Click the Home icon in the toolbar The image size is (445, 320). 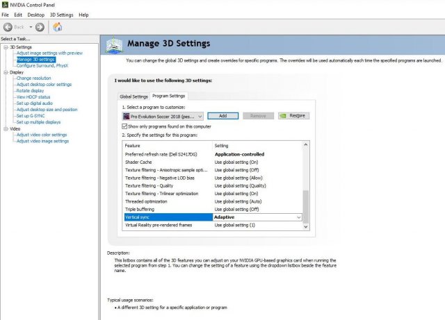[x=57, y=26]
